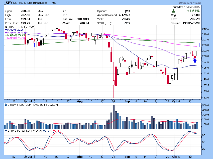Click the 197.5 price axis label
Image resolution: width=213 pixels, height=159 pixels.
tap(205, 62)
